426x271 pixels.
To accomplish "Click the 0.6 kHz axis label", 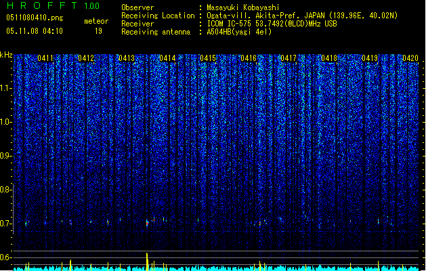I will (x=6, y=257).
